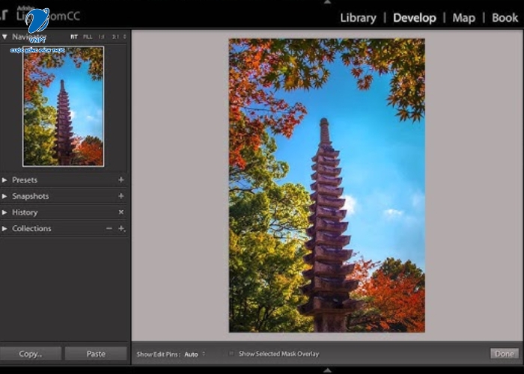
Task: Expand the History panel
Action: pyautogui.click(x=4, y=212)
